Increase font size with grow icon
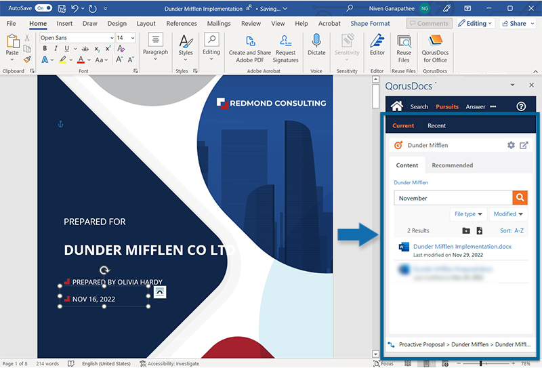The width and height of the screenshot is (542, 368). [x=119, y=60]
